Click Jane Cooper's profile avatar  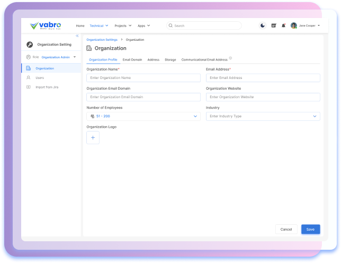294,25
